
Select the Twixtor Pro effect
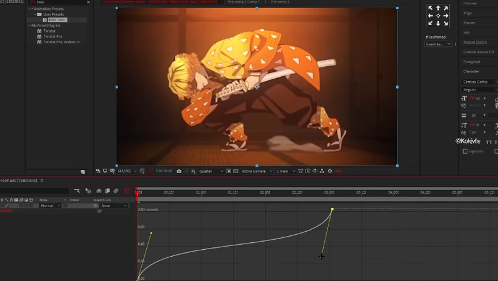click(52, 36)
